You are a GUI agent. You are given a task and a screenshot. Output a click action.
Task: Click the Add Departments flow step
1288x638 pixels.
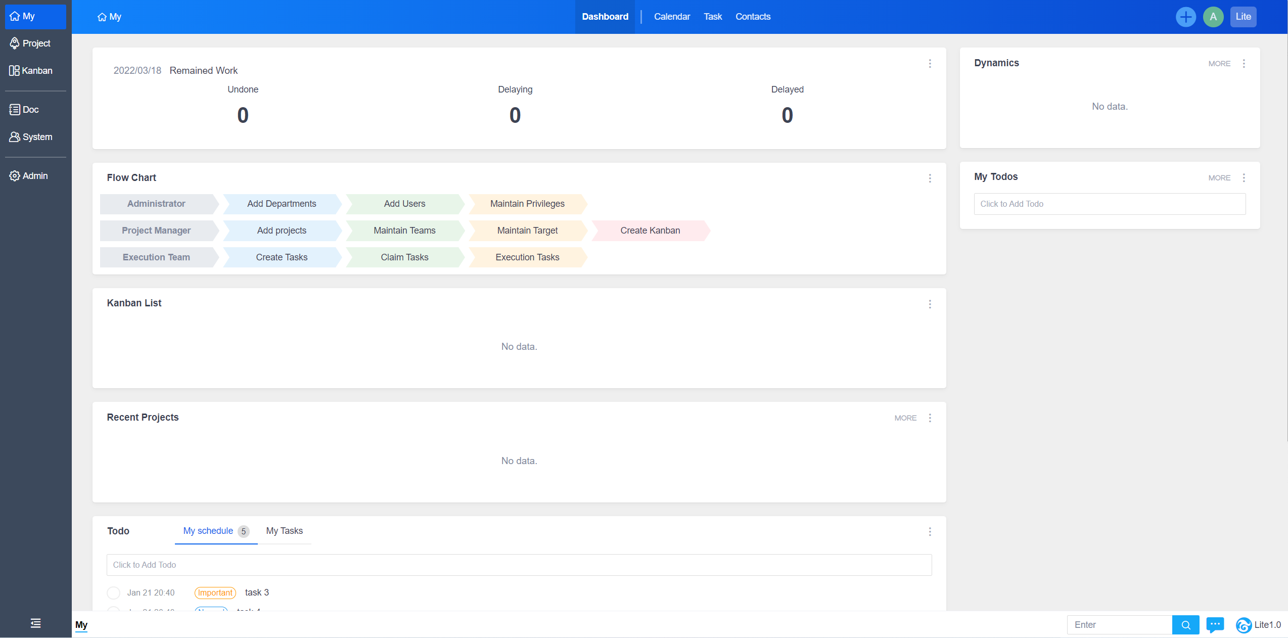click(282, 204)
